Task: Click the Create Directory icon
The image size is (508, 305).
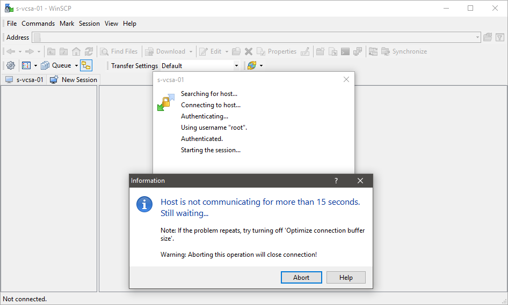Action: pyautogui.click(x=321, y=51)
